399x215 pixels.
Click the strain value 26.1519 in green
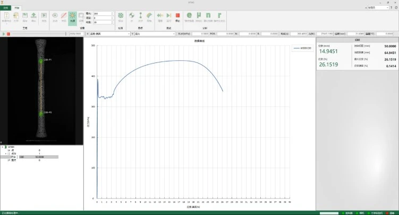(x=328, y=65)
